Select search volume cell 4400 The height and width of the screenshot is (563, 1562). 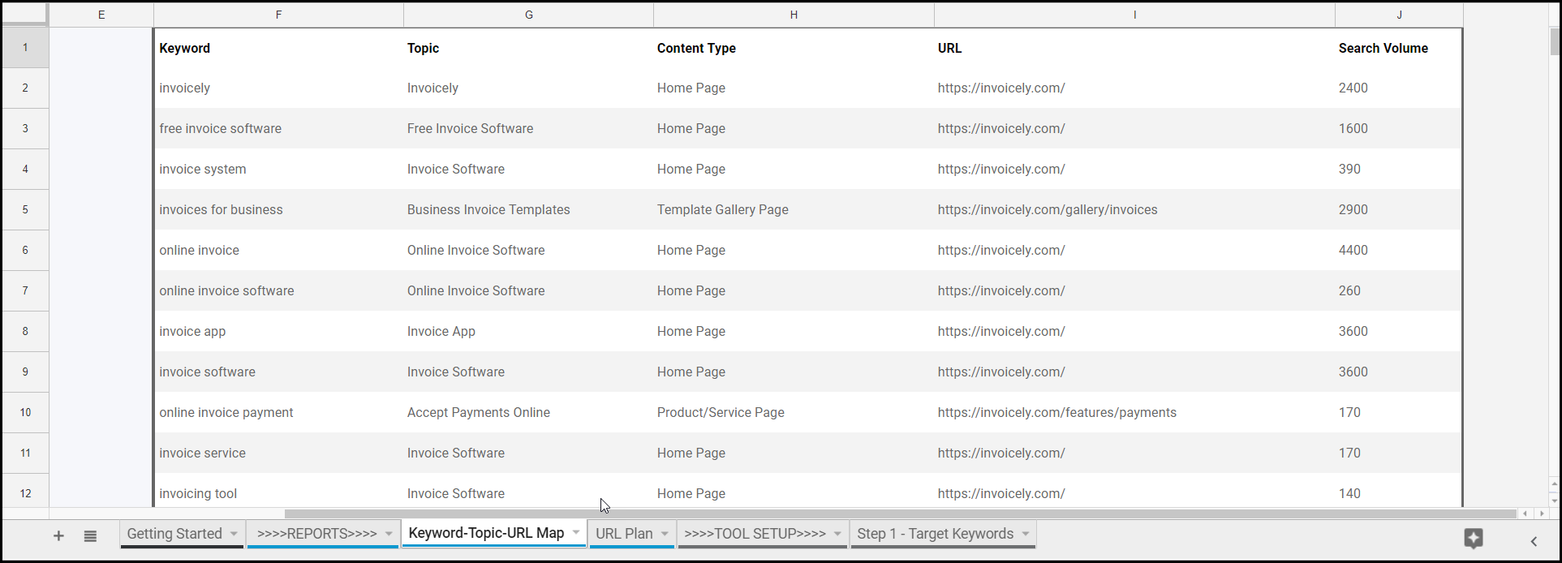tap(1399, 251)
